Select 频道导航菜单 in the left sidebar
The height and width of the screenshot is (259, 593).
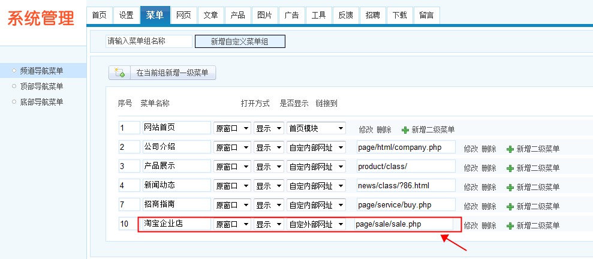pyautogui.click(x=41, y=71)
